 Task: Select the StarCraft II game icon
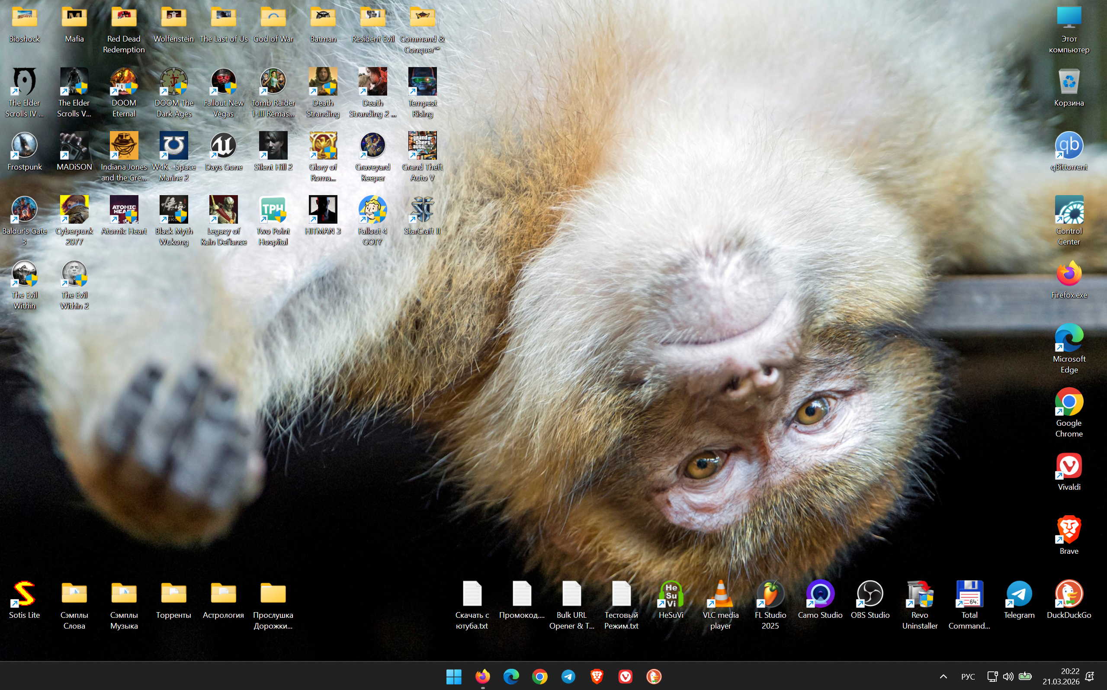click(x=422, y=210)
